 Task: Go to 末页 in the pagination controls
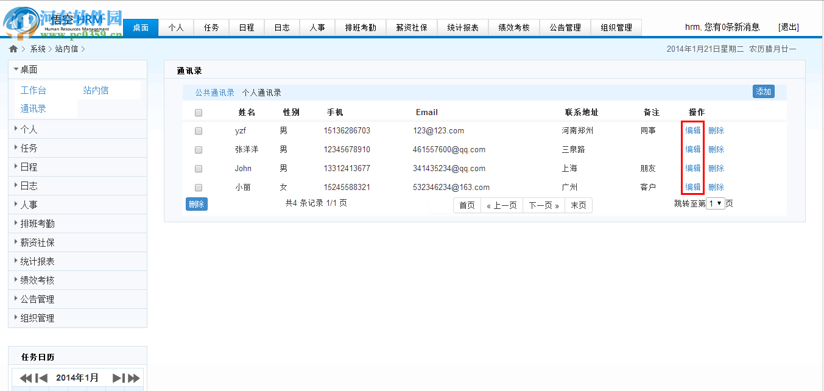tap(578, 205)
